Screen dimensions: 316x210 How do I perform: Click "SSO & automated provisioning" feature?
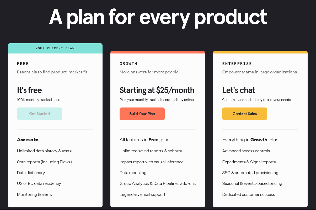click(250, 173)
